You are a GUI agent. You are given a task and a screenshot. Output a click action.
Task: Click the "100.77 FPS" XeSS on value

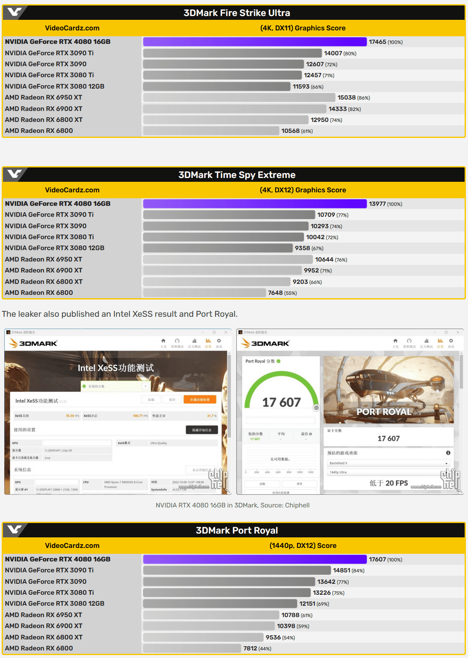[x=141, y=416]
